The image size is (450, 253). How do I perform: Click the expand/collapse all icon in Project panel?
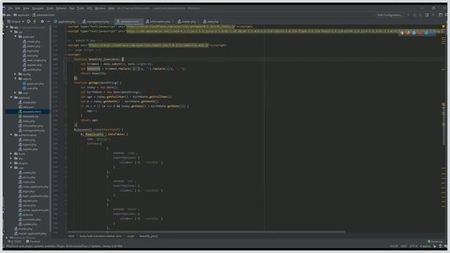click(34, 22)
